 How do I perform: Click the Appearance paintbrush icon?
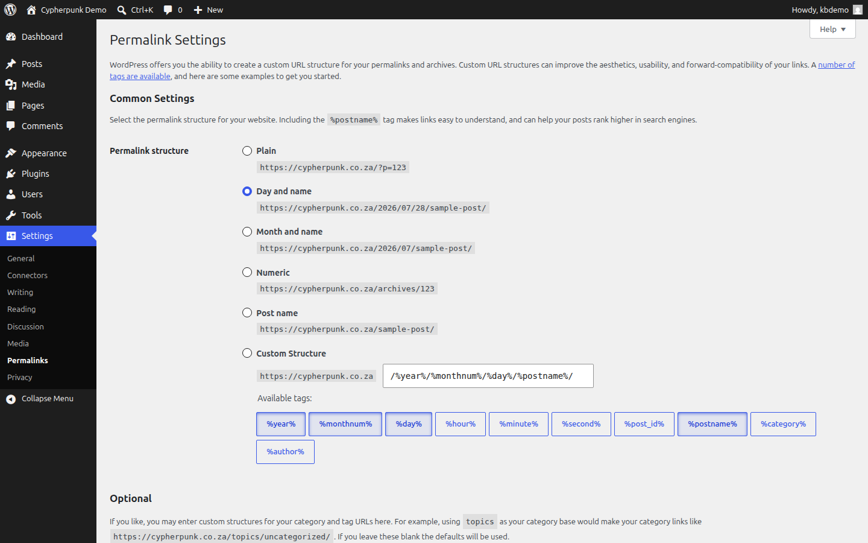[x=11, y=153]
